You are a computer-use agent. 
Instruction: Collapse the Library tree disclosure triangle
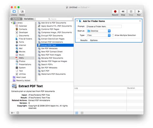pyautogui.click(x=12, y=23)
